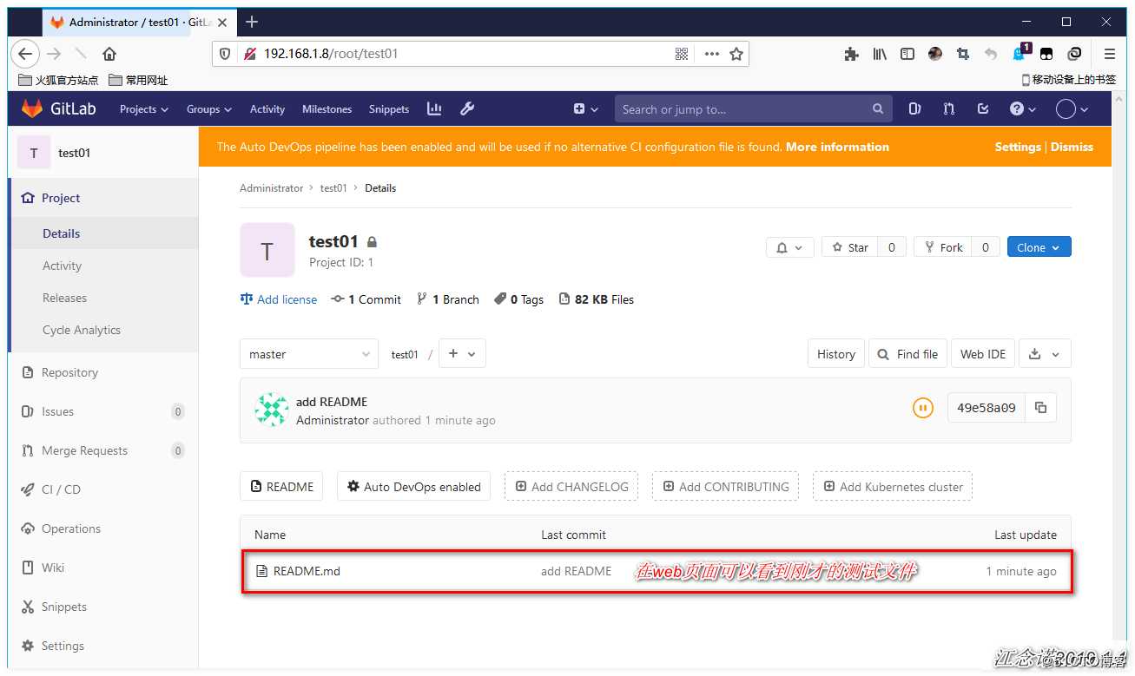Click the Find file button
Screen dimensions: 1135x676
pos(907,354)
